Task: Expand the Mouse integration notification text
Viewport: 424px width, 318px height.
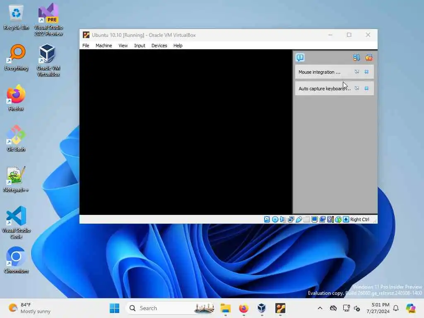Action: coord(319,72)
